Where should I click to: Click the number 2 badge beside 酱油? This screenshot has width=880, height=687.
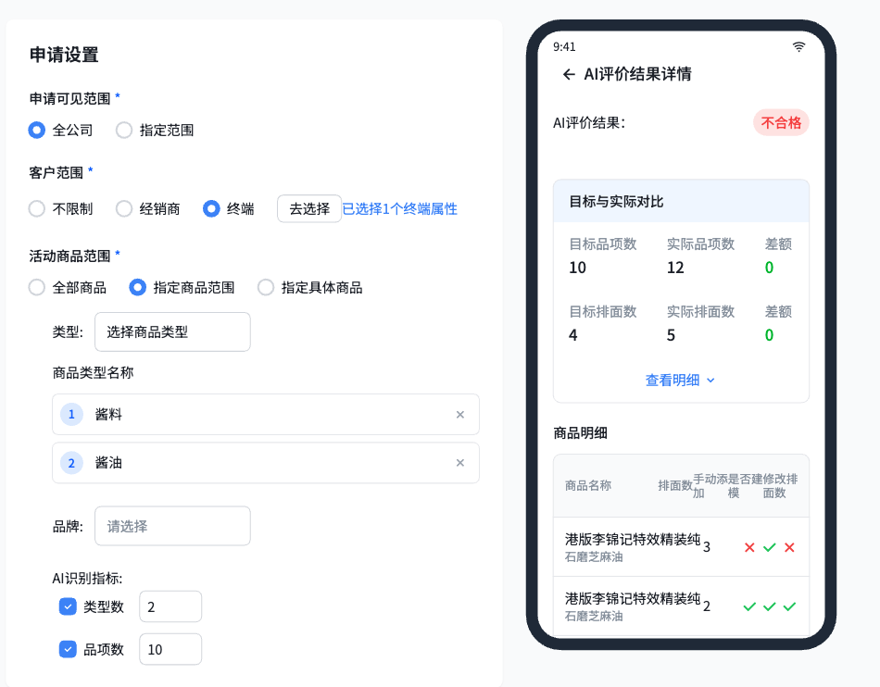point(72,463)
